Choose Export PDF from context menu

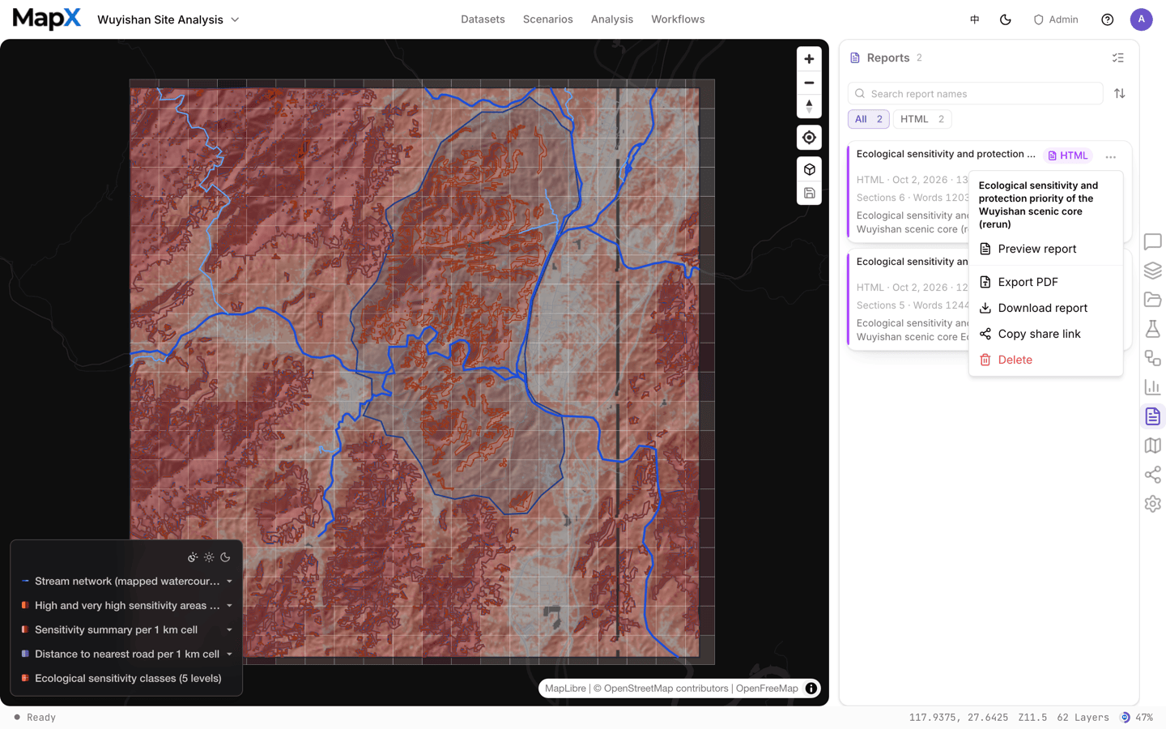tap(1045, 282)
